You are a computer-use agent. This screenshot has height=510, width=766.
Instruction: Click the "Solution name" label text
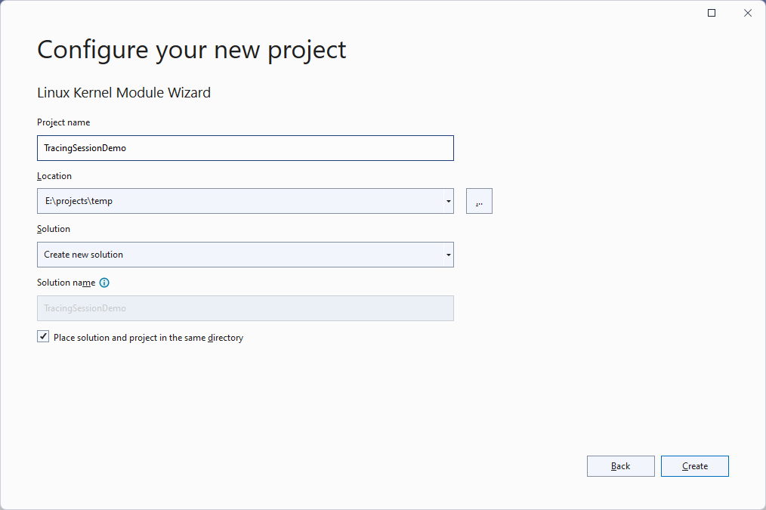point(66,283)
